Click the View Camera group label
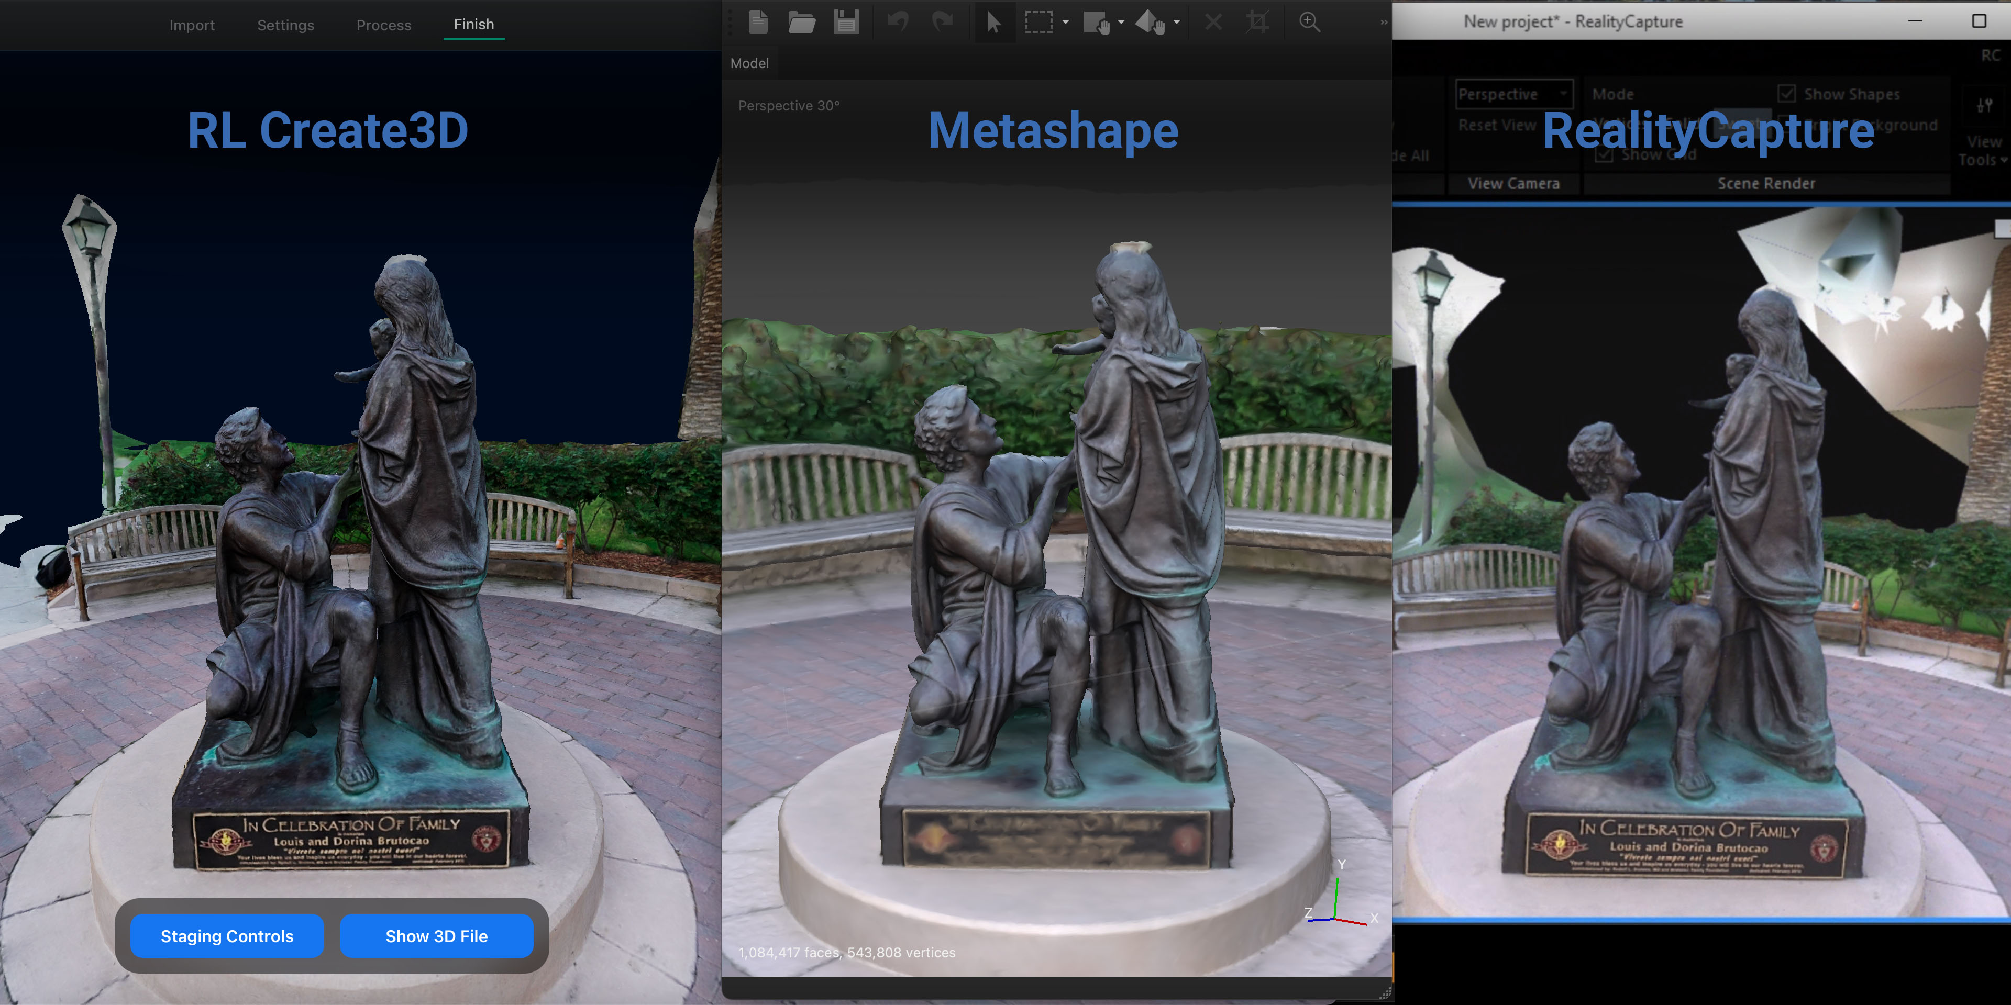2011x1005 pixels. click(1513, 183)
